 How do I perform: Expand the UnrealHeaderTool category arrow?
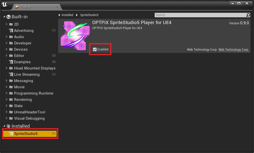click(x=7, y=112)
